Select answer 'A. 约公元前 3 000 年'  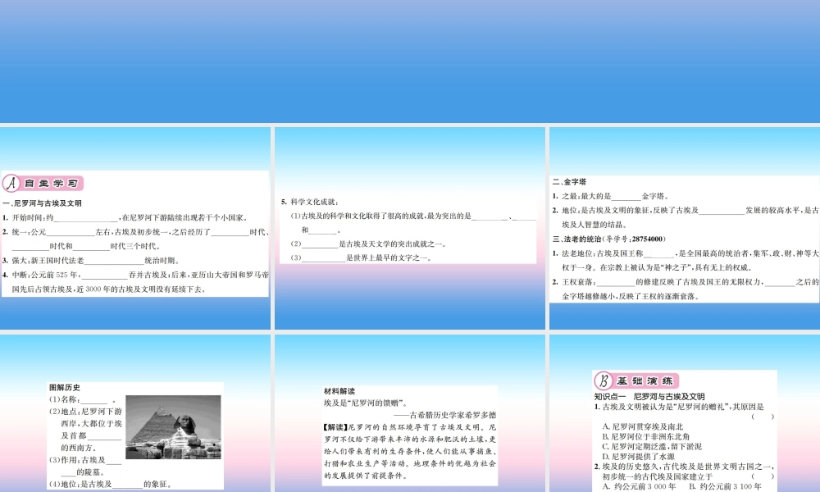click(639, 486)
